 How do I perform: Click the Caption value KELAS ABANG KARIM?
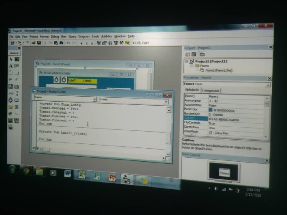coord(224,120)
